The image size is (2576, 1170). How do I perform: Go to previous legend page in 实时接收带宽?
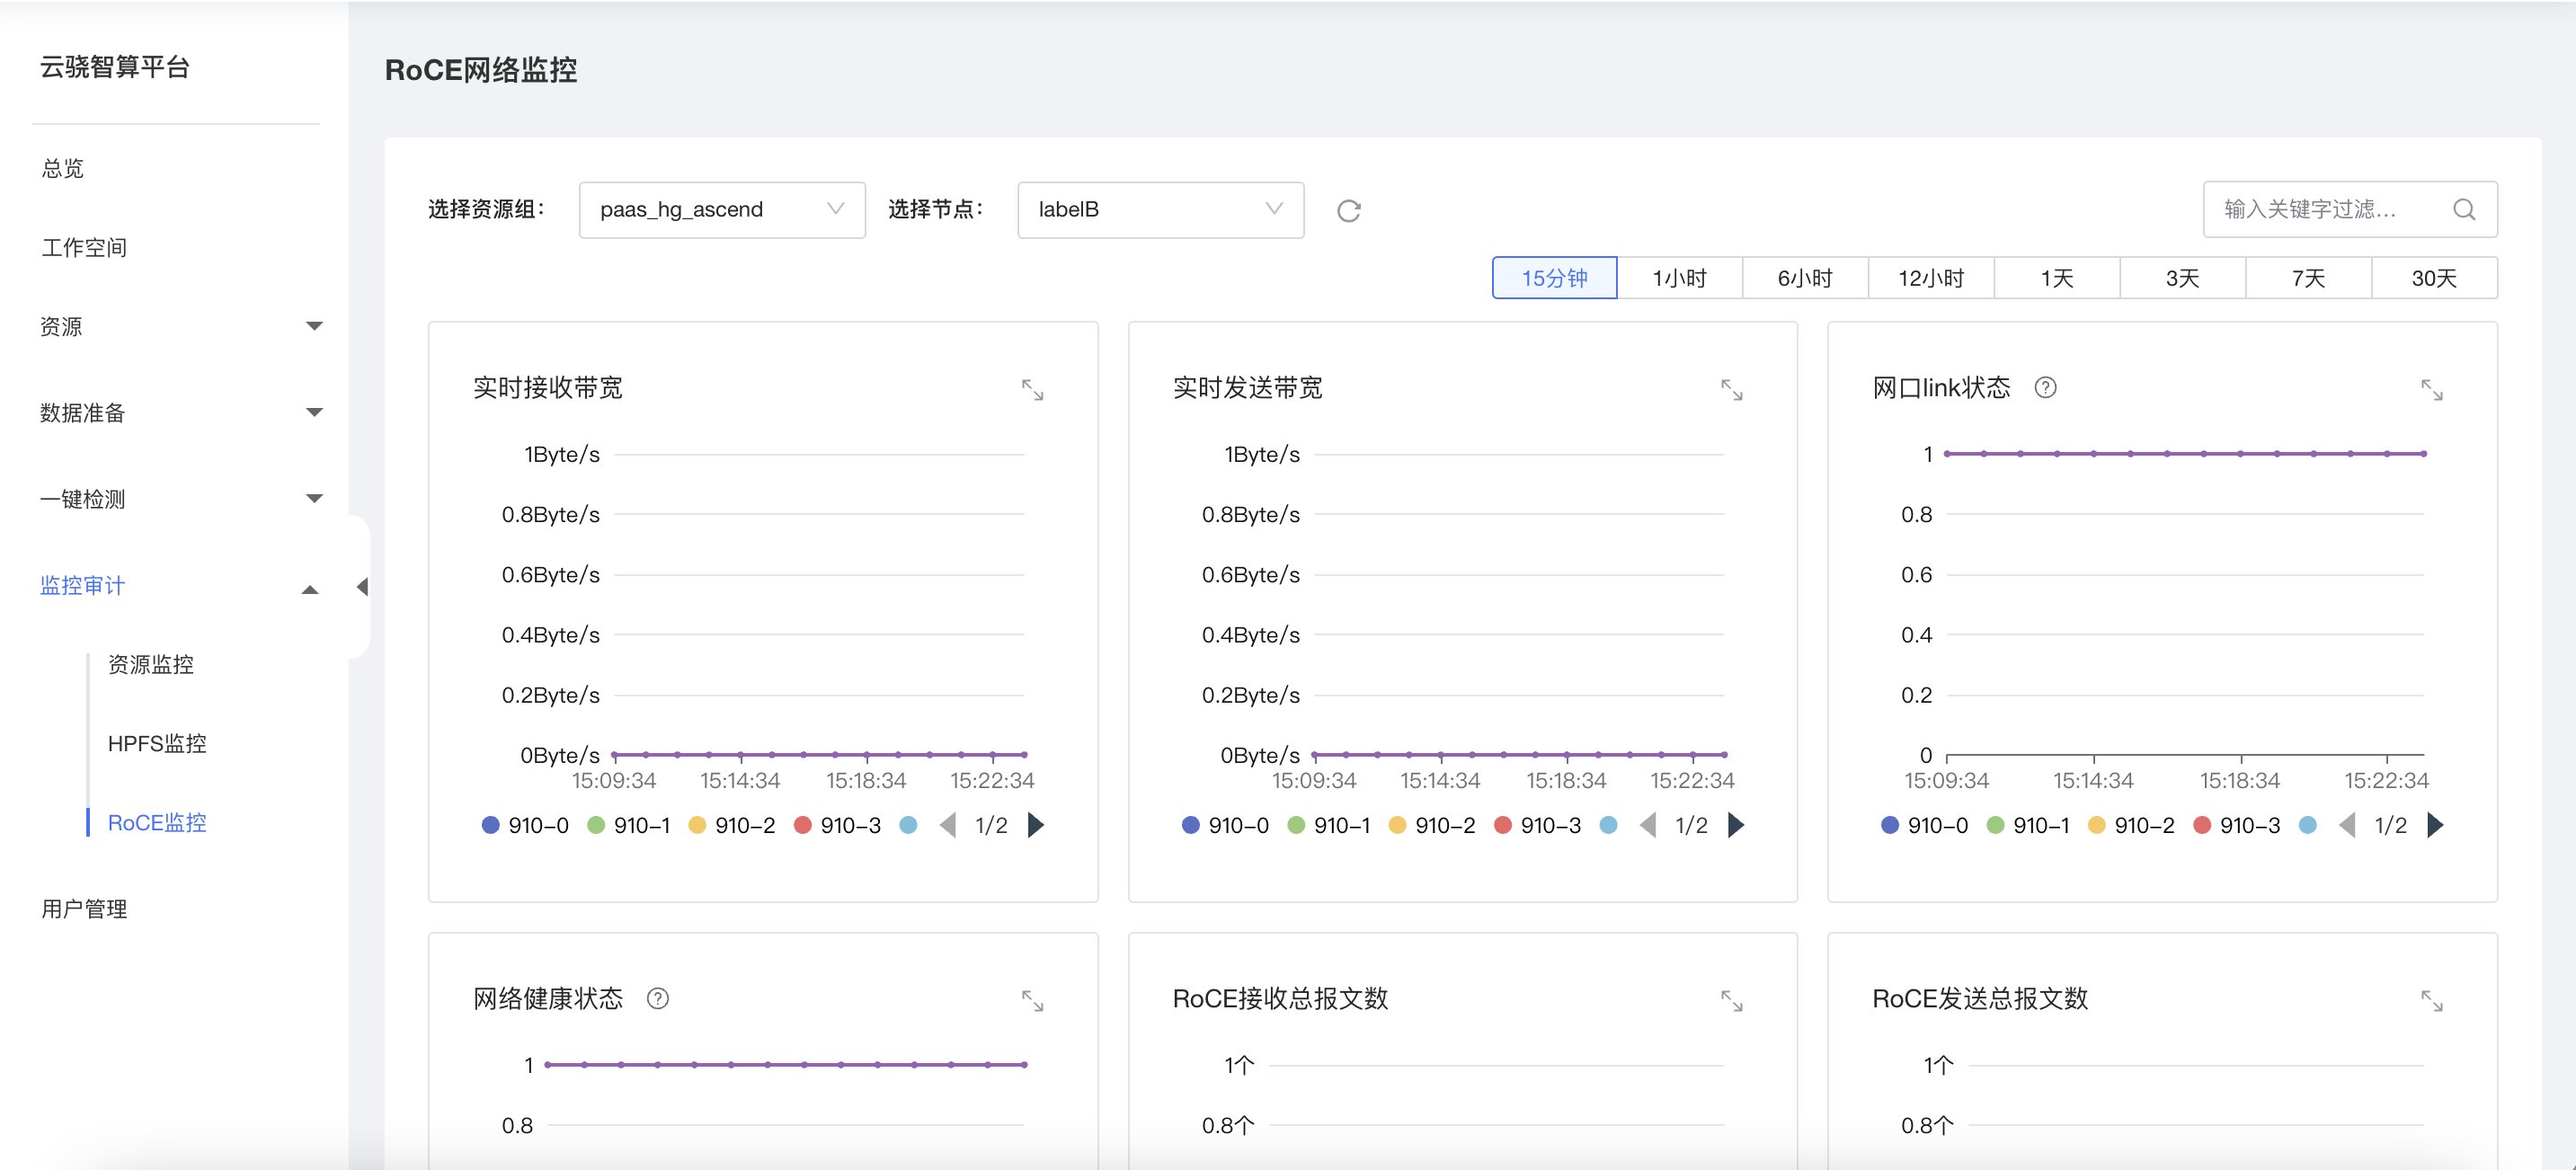pos(948,825)
